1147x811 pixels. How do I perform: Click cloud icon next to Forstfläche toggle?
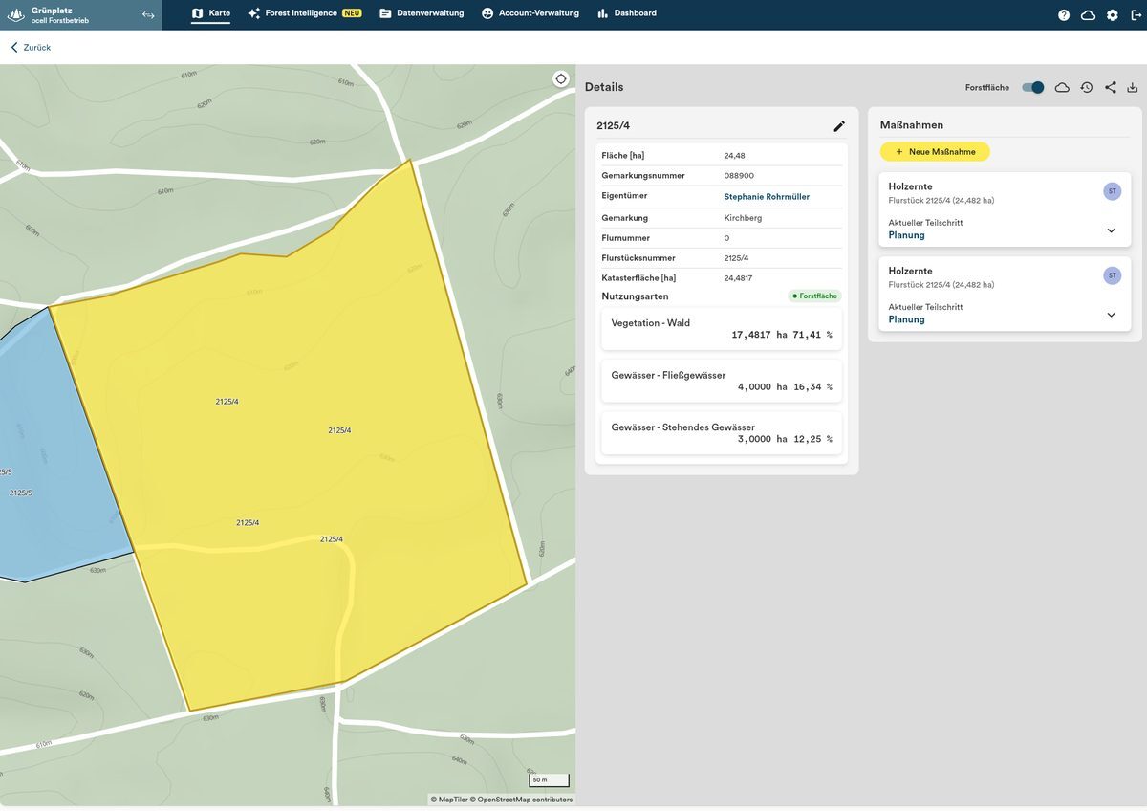1062,87
